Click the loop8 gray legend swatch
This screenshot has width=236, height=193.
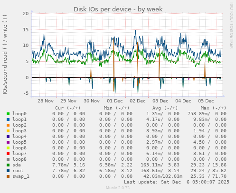pyautogui.click(x=8, y=159)
